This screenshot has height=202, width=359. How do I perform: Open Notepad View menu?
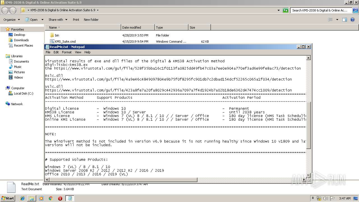[x=78, y=52]
